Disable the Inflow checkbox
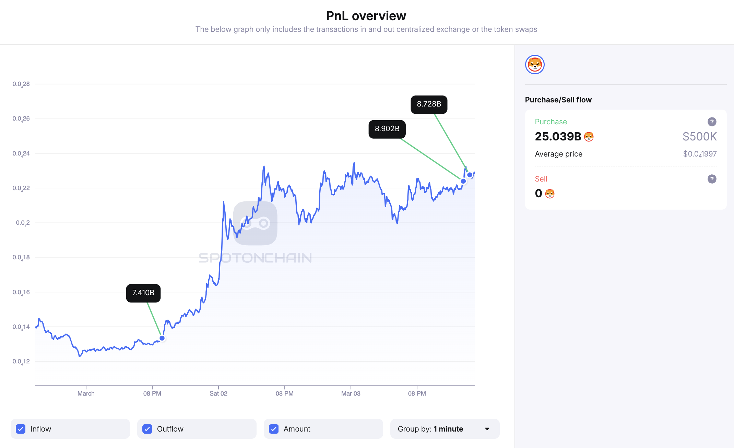The image size is (734, 448). coord(21,429)
